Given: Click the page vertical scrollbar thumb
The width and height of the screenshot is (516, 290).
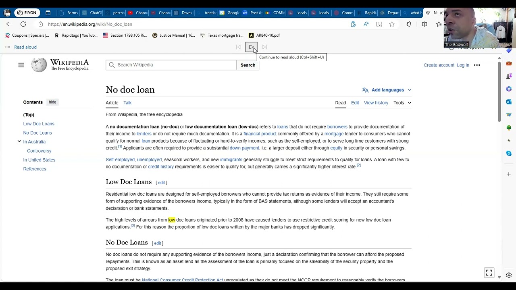Looking at the screenshot, I should (499, 91).
